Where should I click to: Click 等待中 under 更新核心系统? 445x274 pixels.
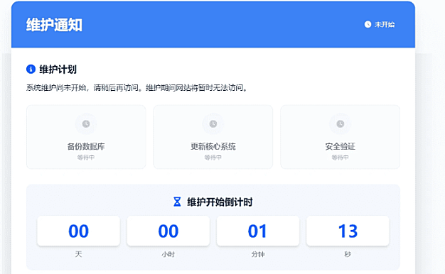click(213, 158)
